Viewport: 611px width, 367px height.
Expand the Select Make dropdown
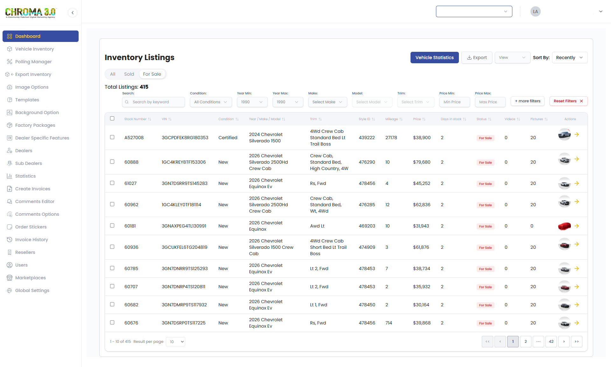[x=327, y=102]
